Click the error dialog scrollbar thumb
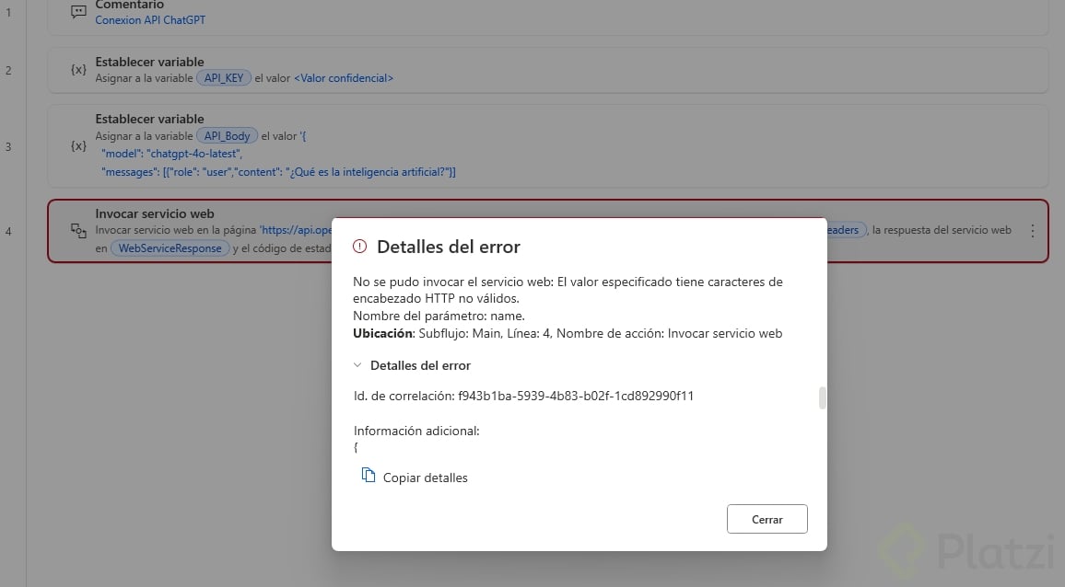Screen dimensions: 1065x587 point(822,397)
